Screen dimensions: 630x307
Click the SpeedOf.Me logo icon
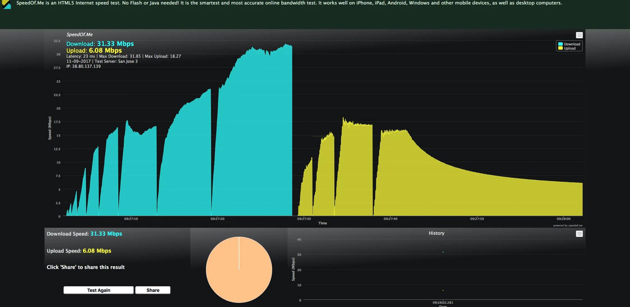pos(6,4)
